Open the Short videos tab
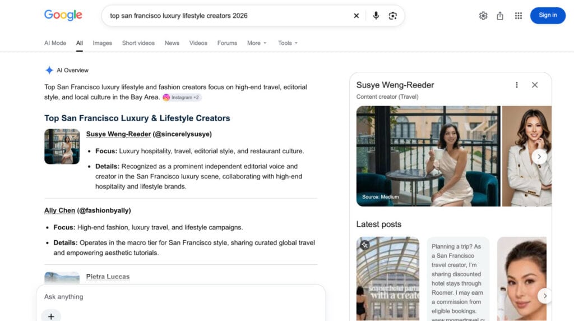This screenshot has height=321, width=574. point(138,43)
